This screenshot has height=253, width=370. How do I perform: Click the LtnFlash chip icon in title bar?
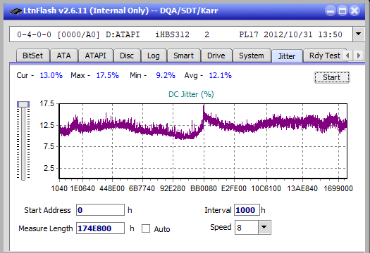pyautogui.click(x=16, y=11)
